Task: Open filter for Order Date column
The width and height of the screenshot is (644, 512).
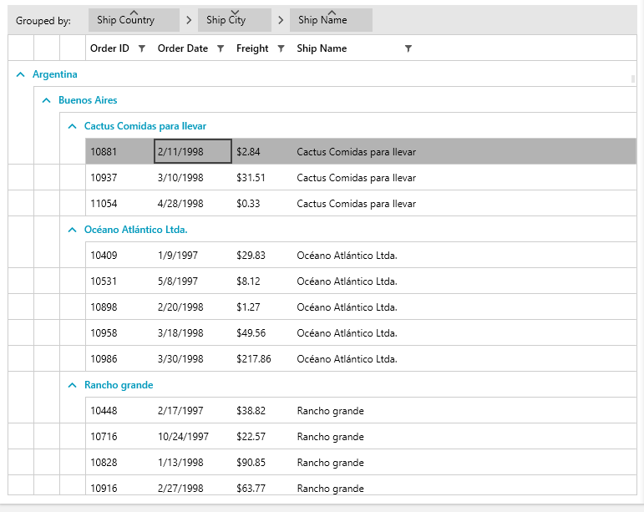Action: [221, 48]
